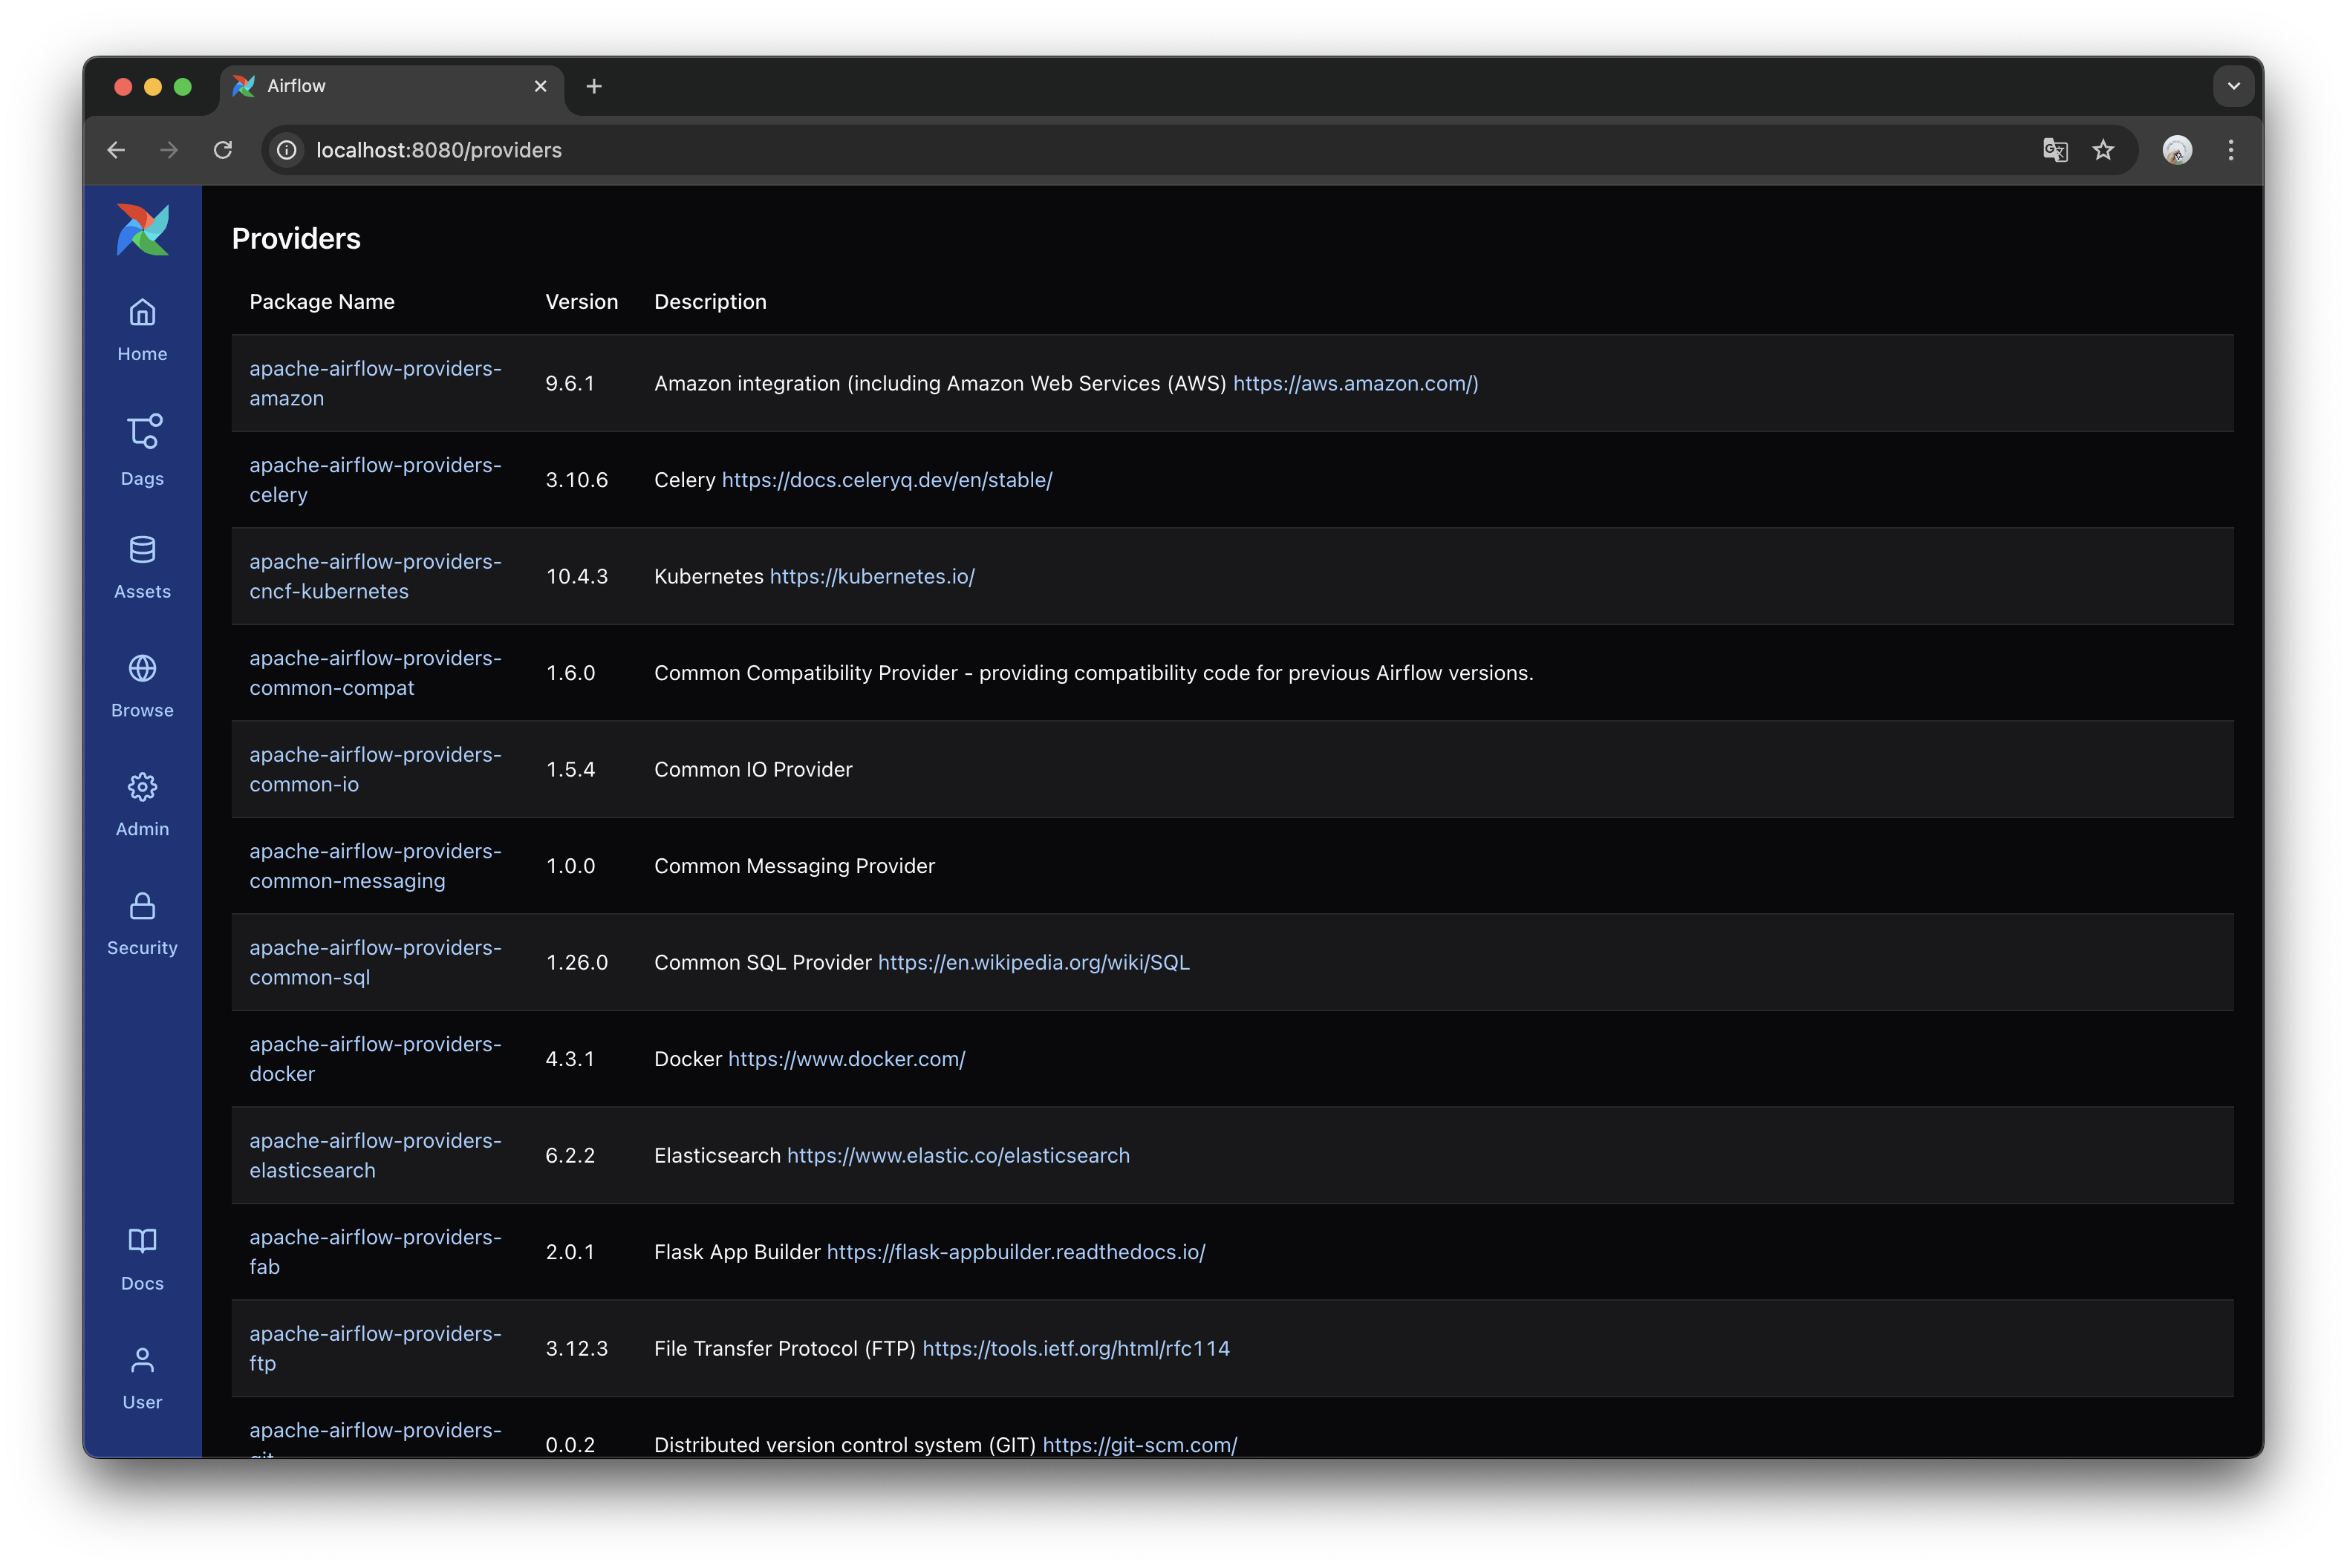2347x1568 pixels.
Task: Visit the https://git-scm.com/ link
Action: click(x=1139, y=1445)
